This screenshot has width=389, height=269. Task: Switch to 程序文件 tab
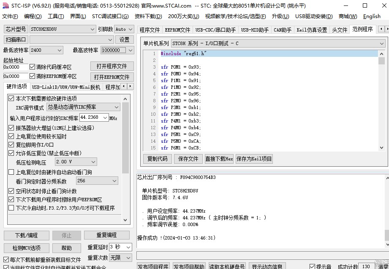pyautogui.click(x=150, y=30)
